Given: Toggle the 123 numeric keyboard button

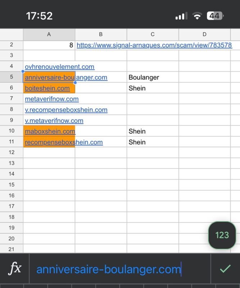Looking at the screenshot, I should (222, 235).
